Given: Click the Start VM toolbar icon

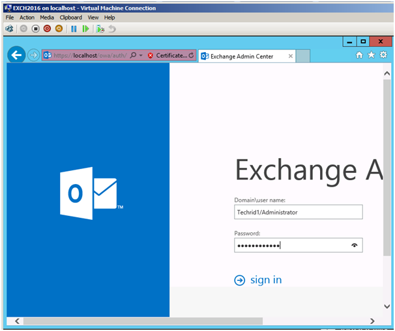Looking at the screenshot, I should (x=23, y=29).
